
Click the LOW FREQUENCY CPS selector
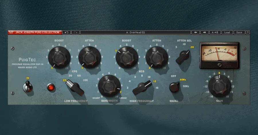pyautogui.click(x=75, y=88)
